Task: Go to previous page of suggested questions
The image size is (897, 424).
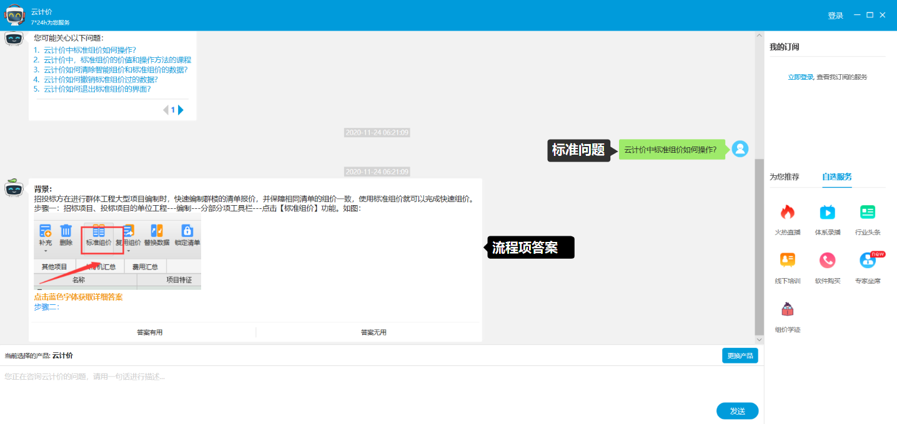Action: tap(166, 110)
